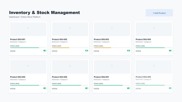Click the Product SKU-005 title

click(x=18, y=77)
